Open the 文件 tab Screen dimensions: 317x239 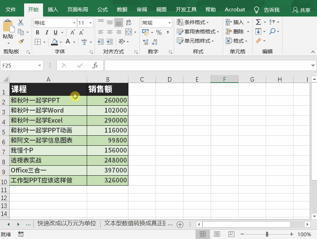point(11,10)
